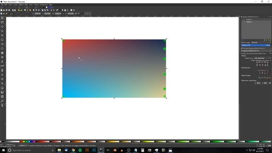Open Spotify from the taskbar
This screenshot has height=153, width=272.
tap(80, 150)
